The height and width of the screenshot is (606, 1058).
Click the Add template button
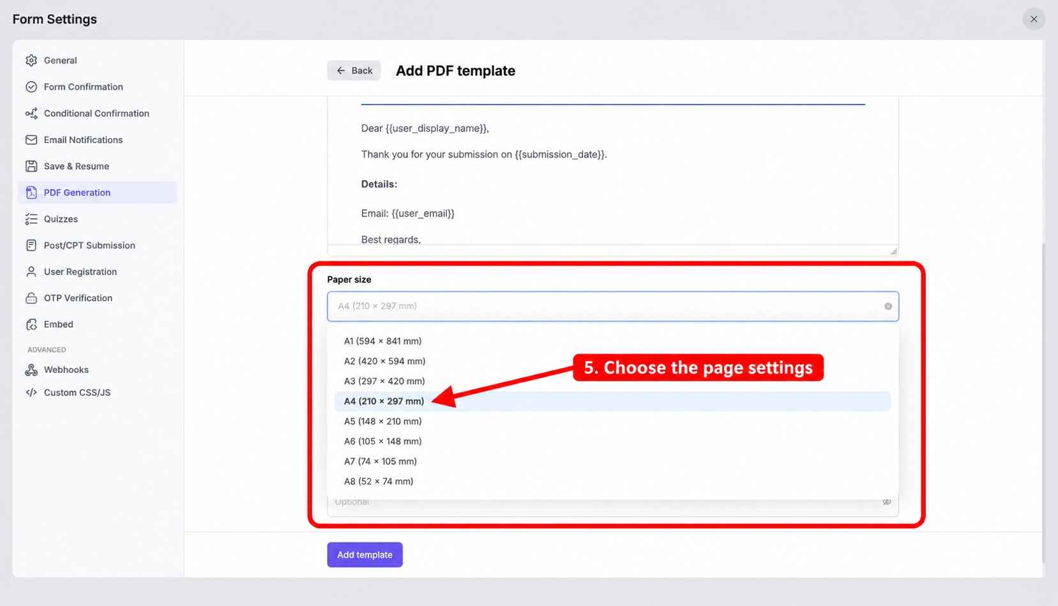[365, 555]
